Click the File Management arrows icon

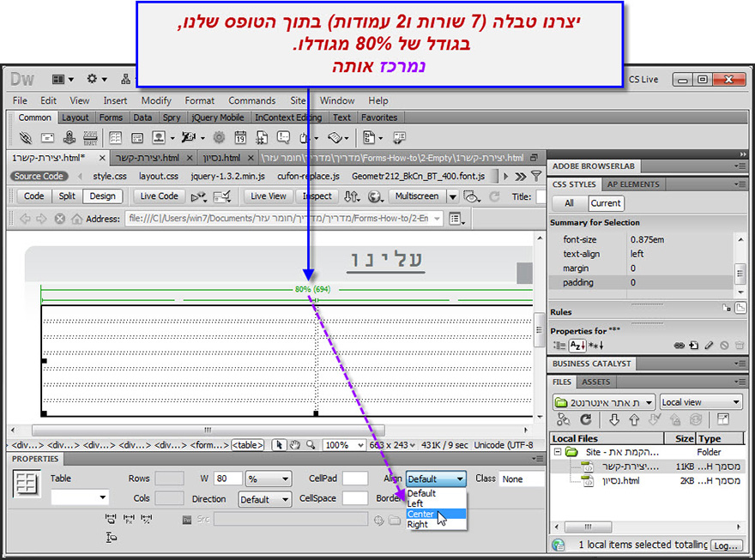tap(352, 196)
